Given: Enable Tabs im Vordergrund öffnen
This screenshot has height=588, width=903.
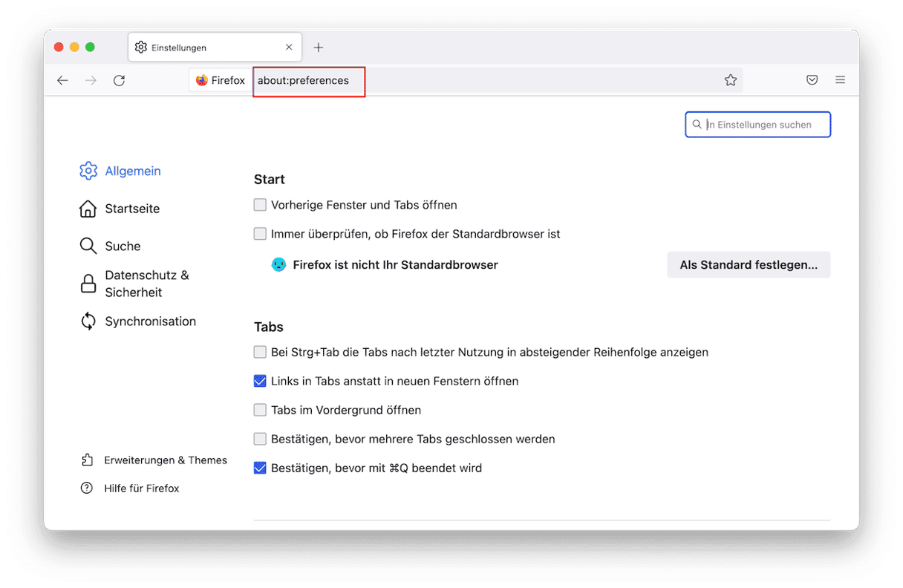Looking at the screenshot, I should [260, 410].
